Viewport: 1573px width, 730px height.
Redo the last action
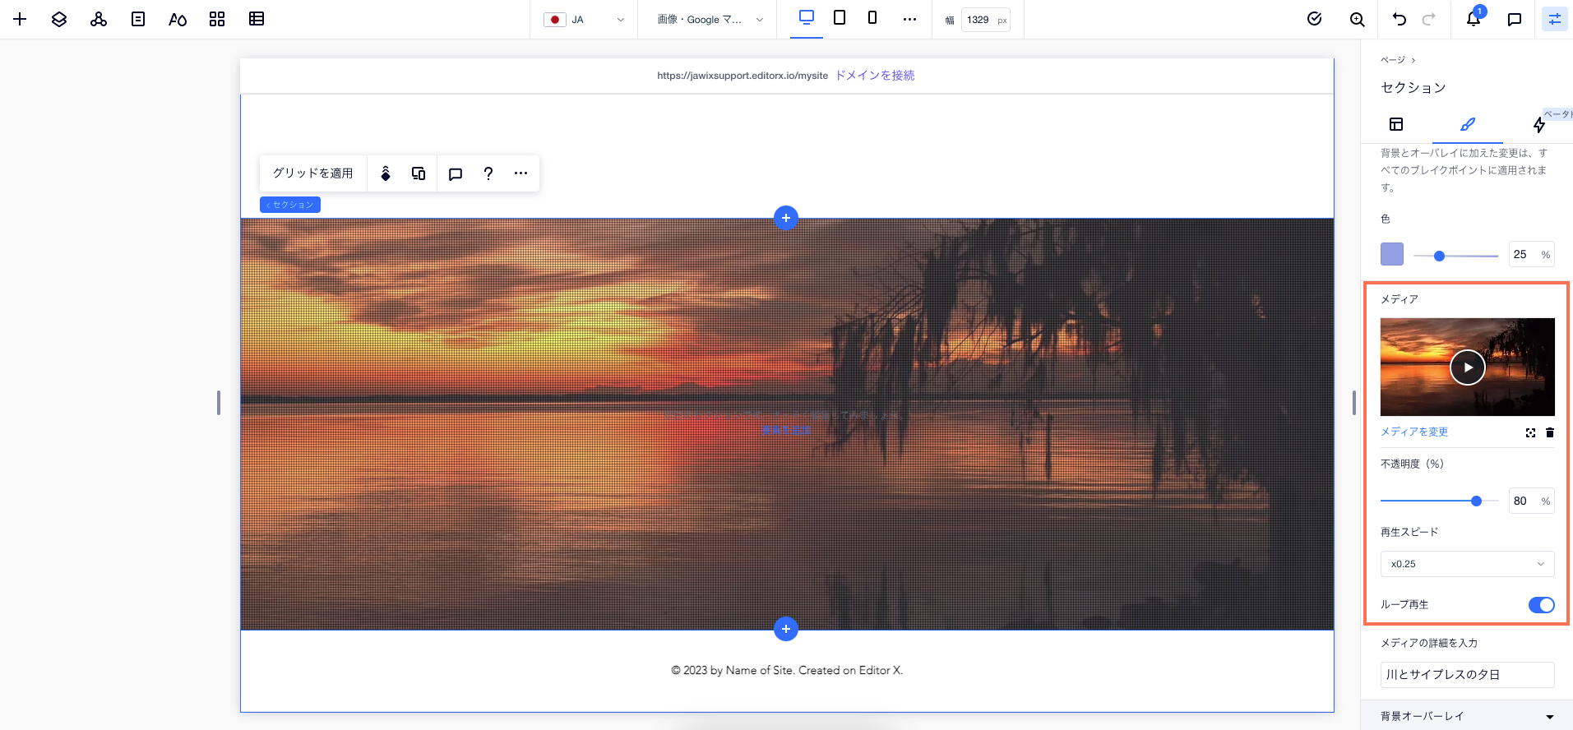[x=1429, y=19]
